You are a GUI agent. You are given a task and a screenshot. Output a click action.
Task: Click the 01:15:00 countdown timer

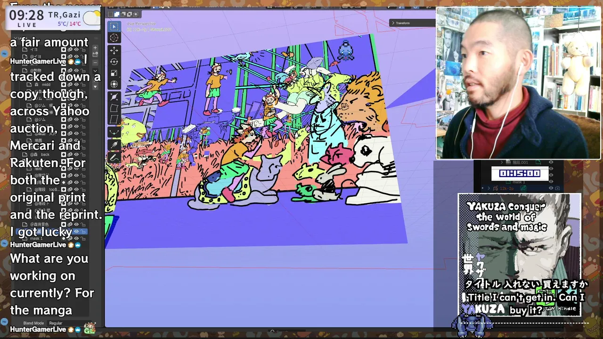(x=520, y=173)
